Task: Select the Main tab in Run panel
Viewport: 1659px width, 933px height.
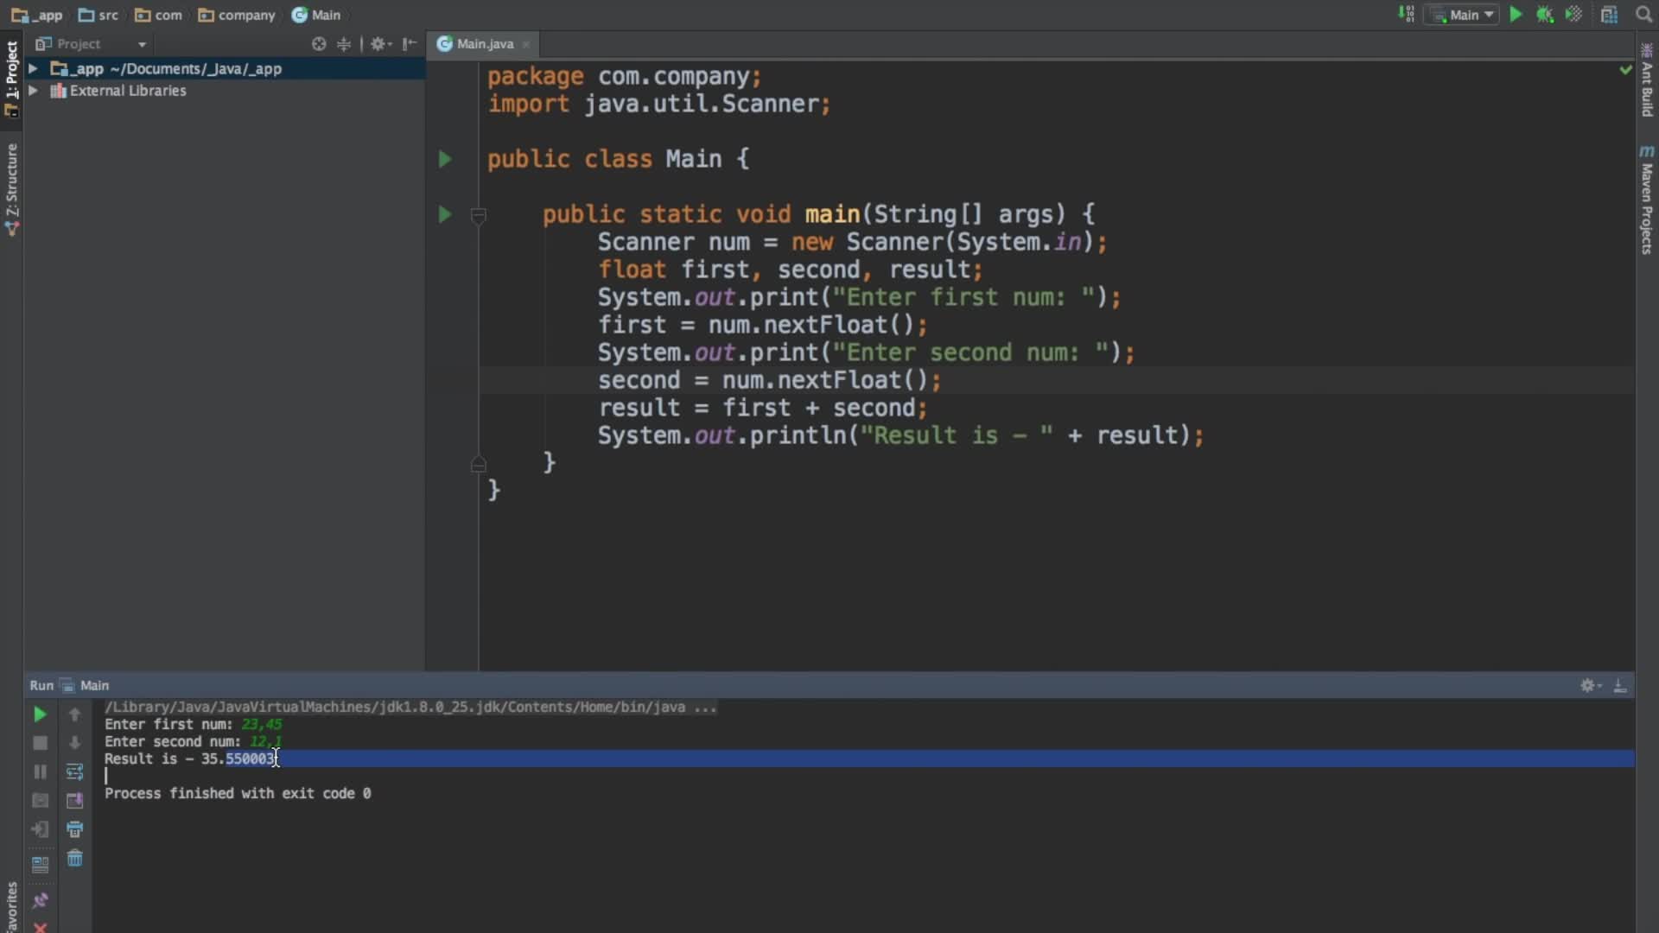Action: click(86, 685)
